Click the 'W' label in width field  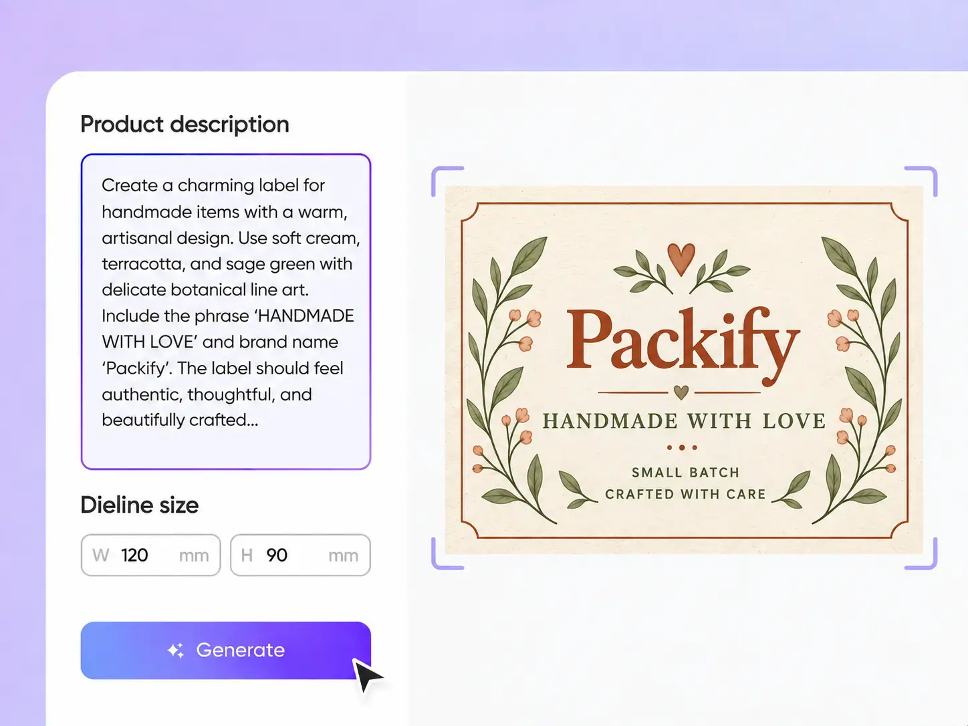pyautogui.click(x=101, y=556)
